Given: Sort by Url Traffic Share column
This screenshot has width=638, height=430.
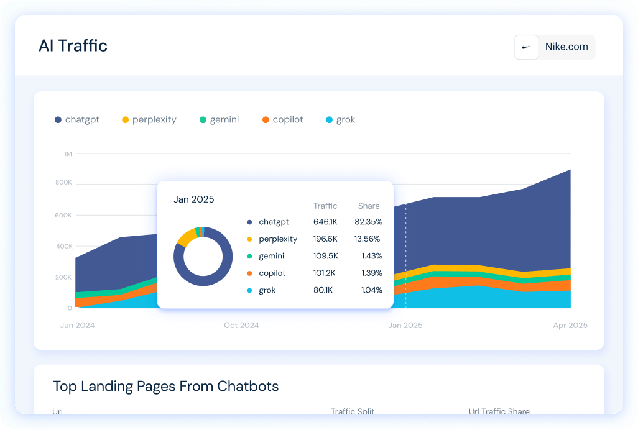Looking at the screenshot, I should (499, 411).
